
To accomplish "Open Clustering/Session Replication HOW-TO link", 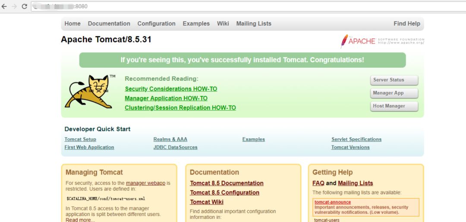I will coord(180,108).
